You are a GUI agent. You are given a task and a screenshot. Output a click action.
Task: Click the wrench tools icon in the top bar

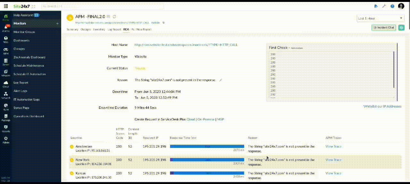click(384, 6)
